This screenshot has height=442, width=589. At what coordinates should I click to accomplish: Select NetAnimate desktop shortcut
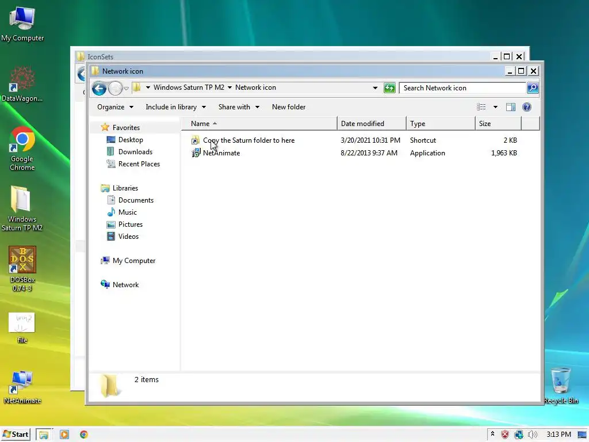tap(22, 387)
